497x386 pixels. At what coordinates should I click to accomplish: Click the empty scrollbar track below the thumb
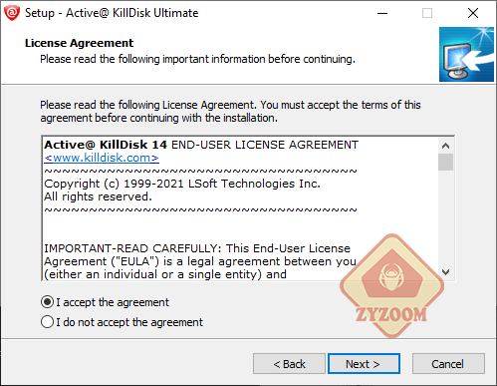tap(445, 217)
